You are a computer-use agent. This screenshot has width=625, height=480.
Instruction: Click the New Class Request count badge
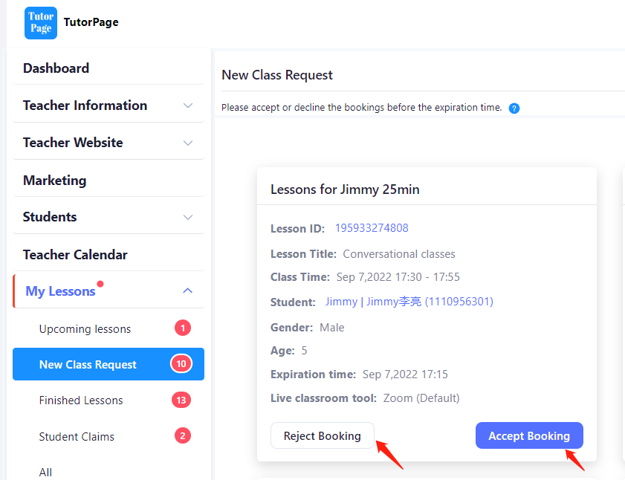click(181, 363)
